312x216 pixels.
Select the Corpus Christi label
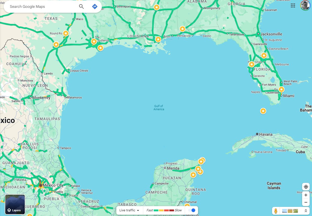pos(79,71)
